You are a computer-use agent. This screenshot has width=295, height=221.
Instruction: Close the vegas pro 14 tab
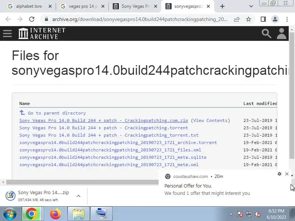[x=103, y=6]
